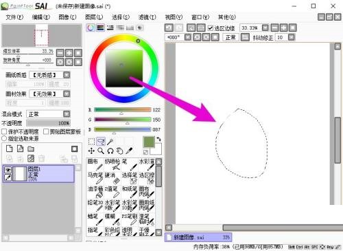Select the lasso selection tool

pos(101,142)
